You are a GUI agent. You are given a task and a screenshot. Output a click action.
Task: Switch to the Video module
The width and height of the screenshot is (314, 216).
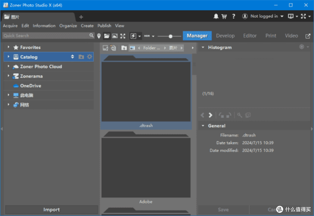pyautogui.click(x=291, y=36)
